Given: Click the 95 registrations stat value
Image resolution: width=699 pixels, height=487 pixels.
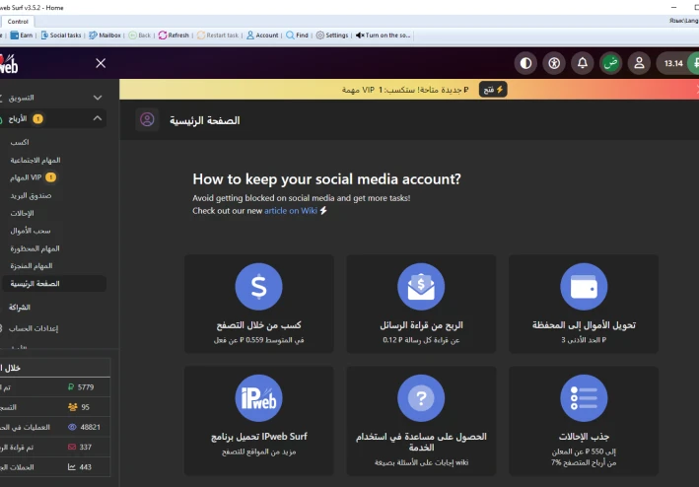Looking at the screenshot, I should 85,407.
